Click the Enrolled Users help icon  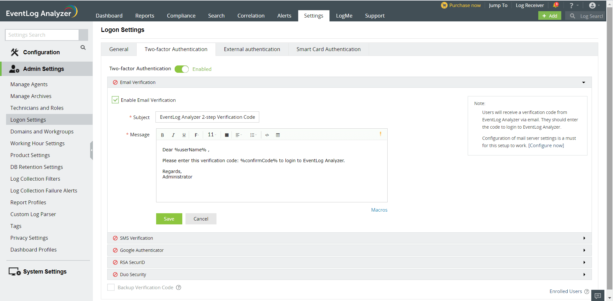[x=587, y=291]
